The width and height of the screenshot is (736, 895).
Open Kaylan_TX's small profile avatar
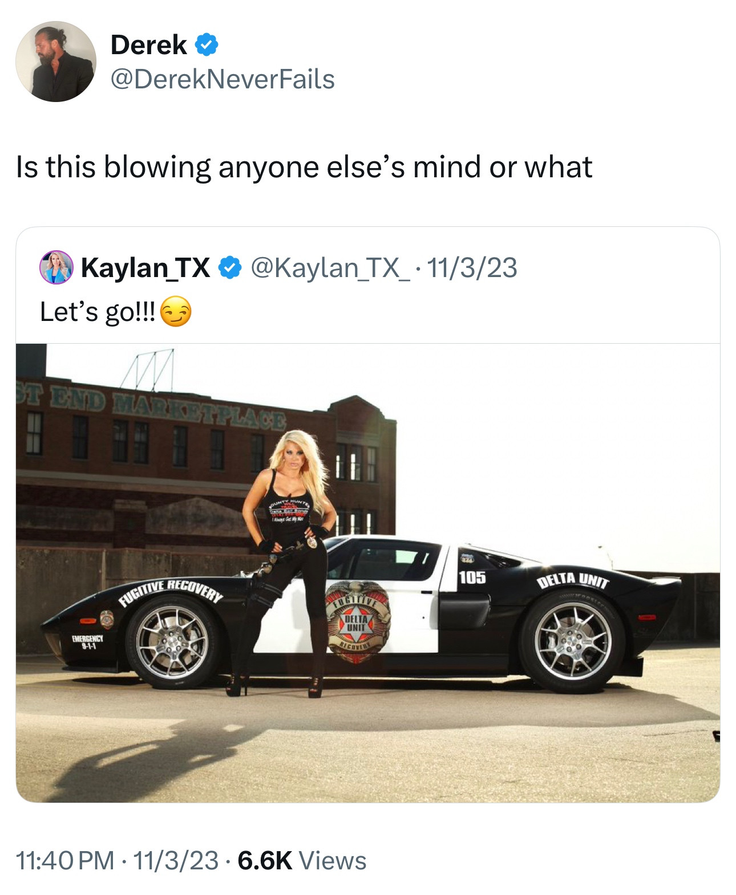(x=56, y=267)
